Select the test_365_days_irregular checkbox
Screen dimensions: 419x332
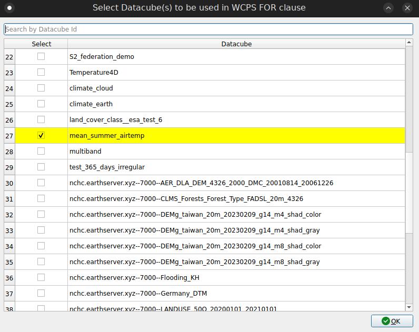point(41,167)
